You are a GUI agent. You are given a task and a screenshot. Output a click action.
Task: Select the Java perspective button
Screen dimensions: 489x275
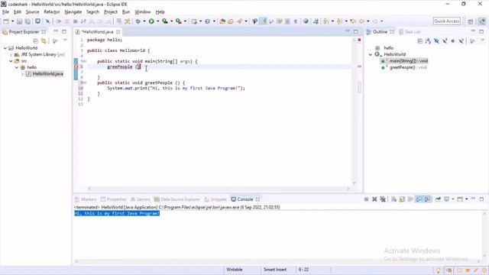point(482,21)
